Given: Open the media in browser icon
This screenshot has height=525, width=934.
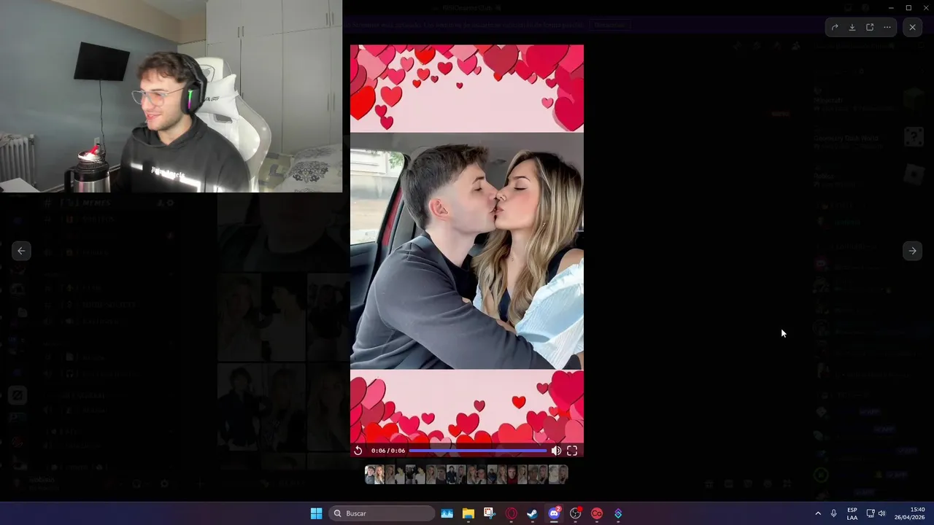Looking at the screenshot, I should [870, 27].
